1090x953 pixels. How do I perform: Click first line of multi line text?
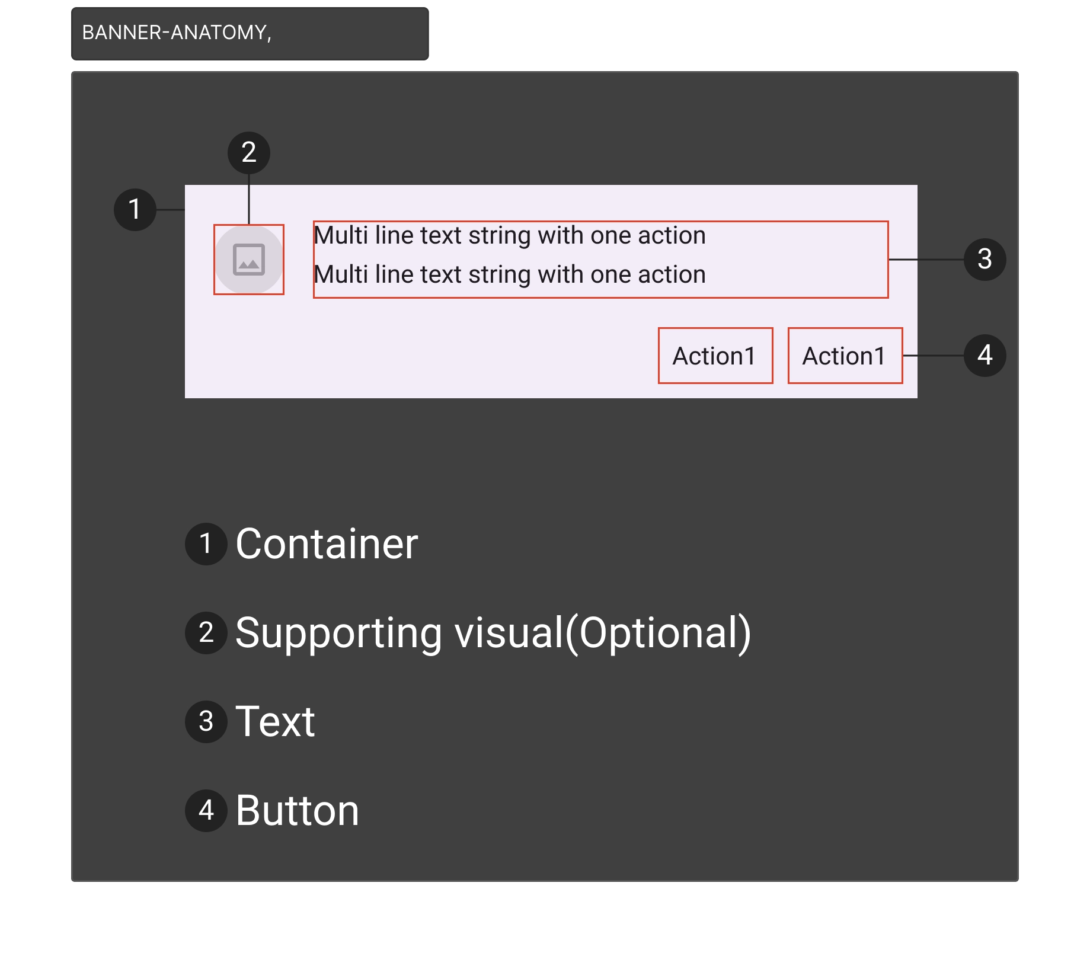click(510, 236)
